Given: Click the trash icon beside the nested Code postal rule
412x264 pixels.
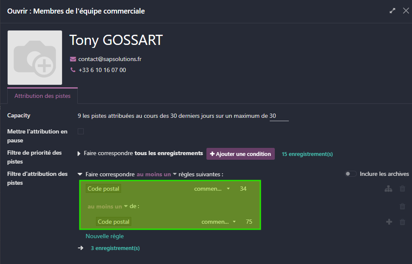Looking at the screenshot, I should point(402,222).
